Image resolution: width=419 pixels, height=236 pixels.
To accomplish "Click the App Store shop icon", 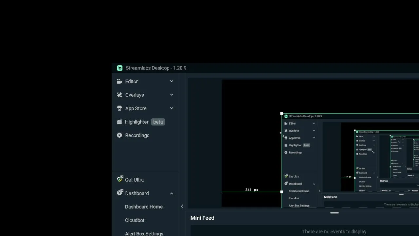I will tap(119, 108).
